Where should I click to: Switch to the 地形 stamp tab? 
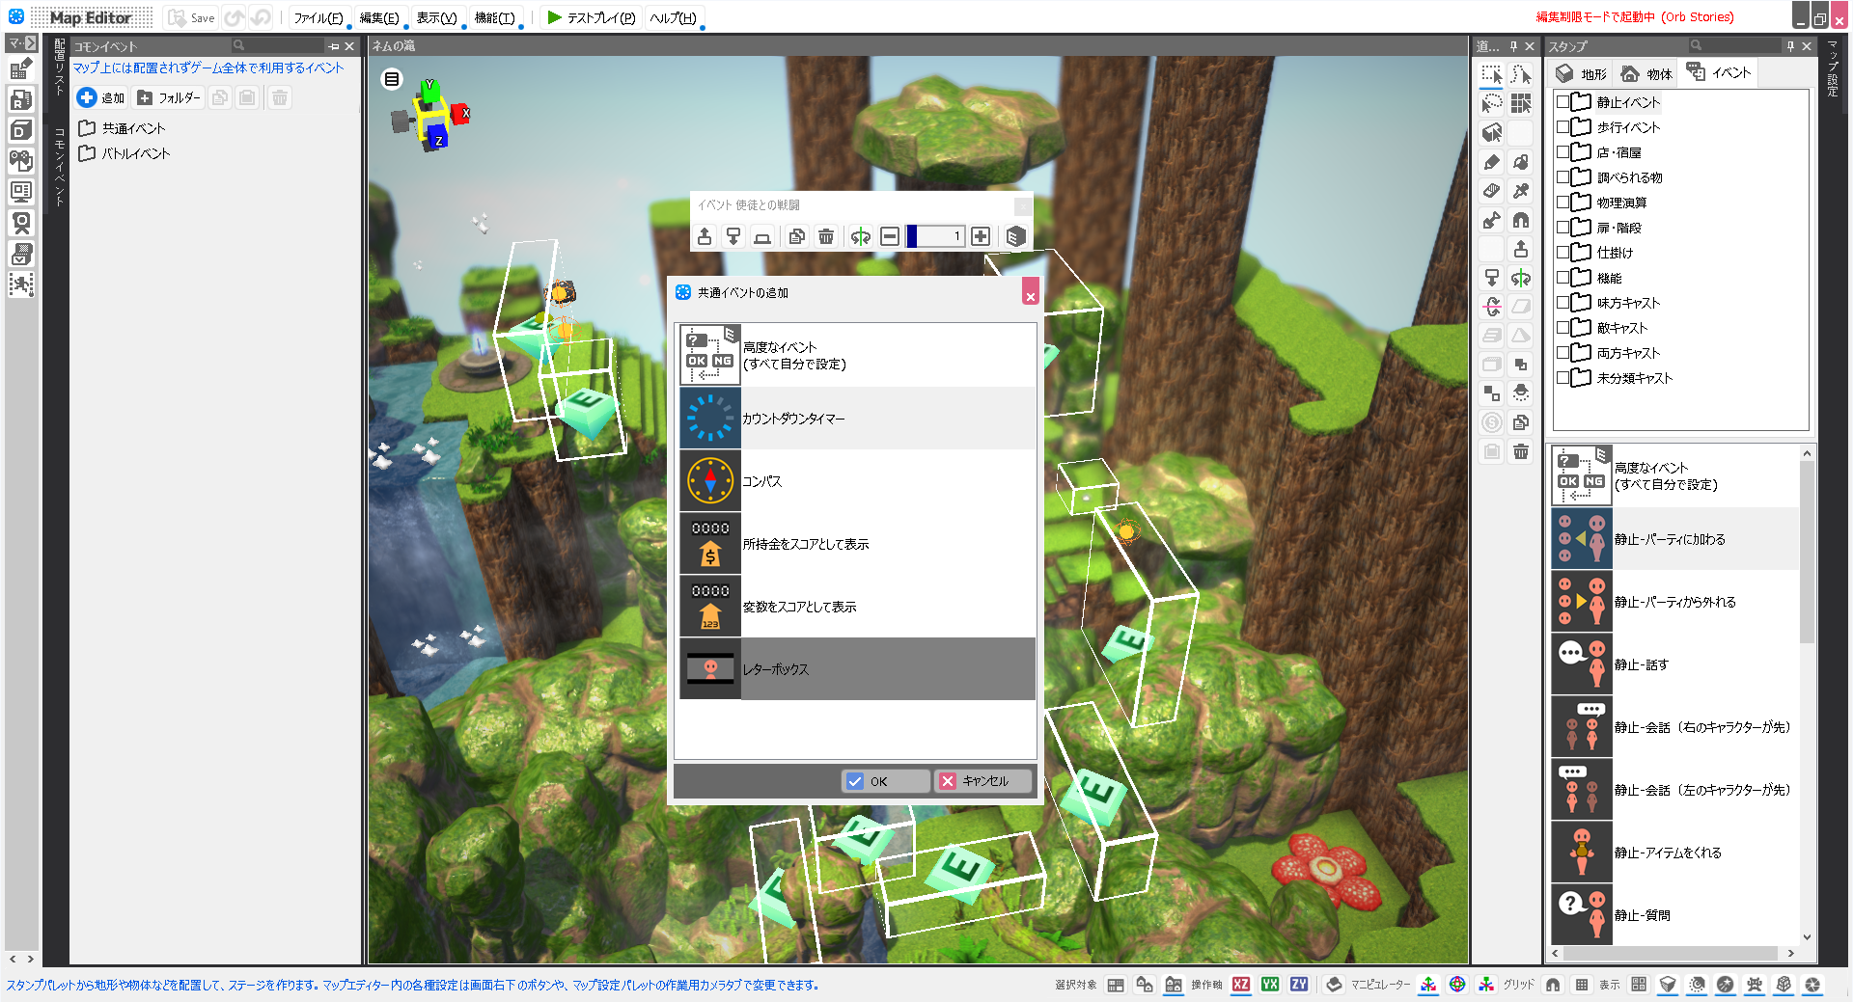[1583, 73]
